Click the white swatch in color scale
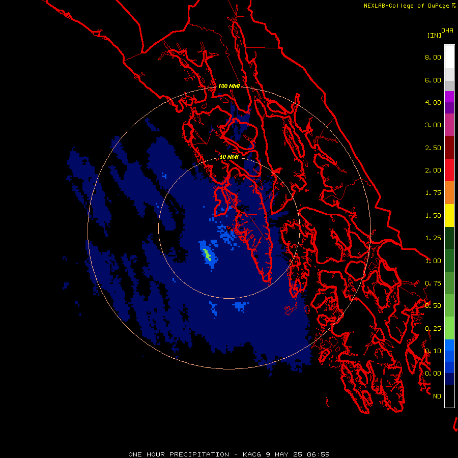 pos(449,57)
